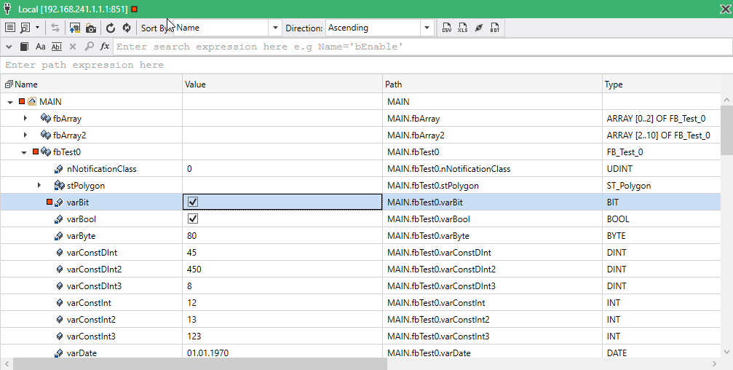Screen dimensions: 733x370
Task: Click the list view icon in the toolbar
Action: pyautogui.click(x=9, y=28)
